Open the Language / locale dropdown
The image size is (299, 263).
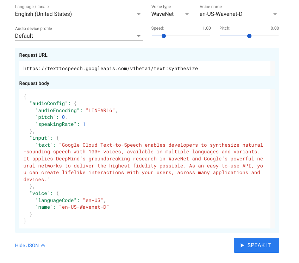79,14
